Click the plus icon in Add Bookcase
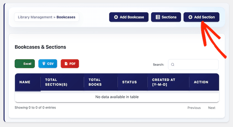The width and height of the screenshot is (233, 127). point(116,17)
